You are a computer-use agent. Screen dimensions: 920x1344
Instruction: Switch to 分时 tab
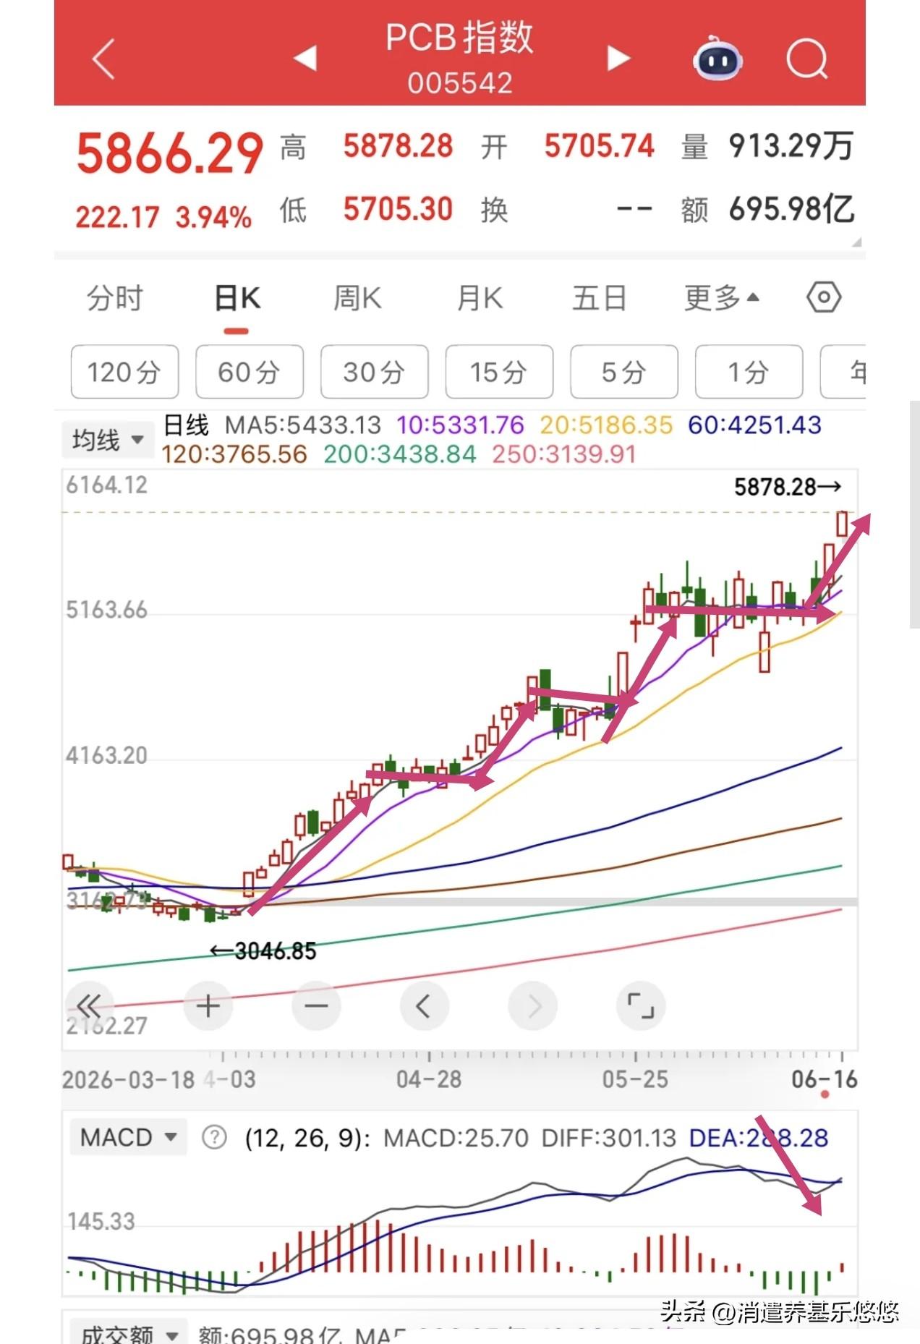[x=115, y=298]
